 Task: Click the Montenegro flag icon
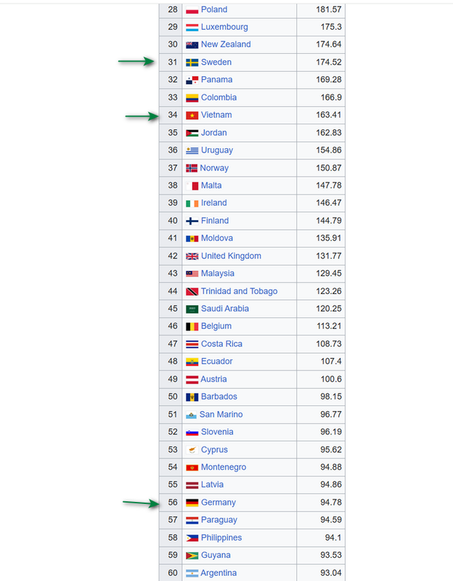(192, 468)
